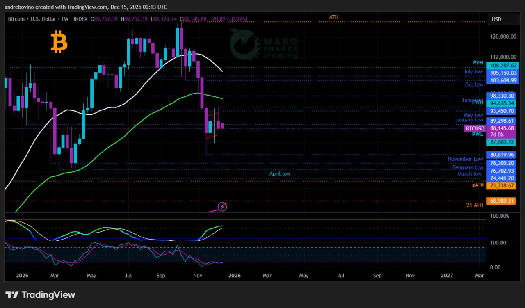Image resolution: width=525 pixels, height=308 pixels.
Task: Click the BTCUSD purple price label
Action: click(x=475, y=128)
